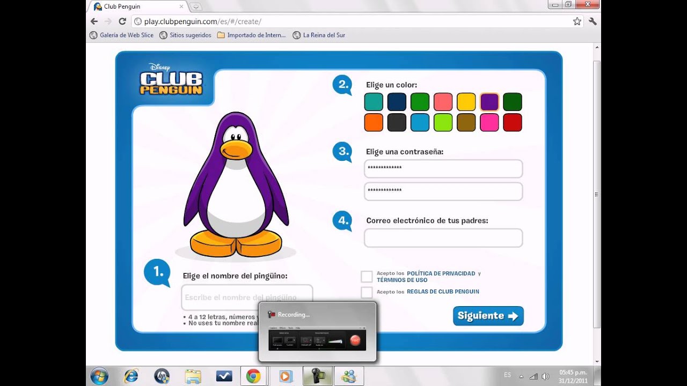Image resolution: width=687 pixels, height=386 pixels.
Task: Open the network signal tray icon
Action: (x=533, y=376)
